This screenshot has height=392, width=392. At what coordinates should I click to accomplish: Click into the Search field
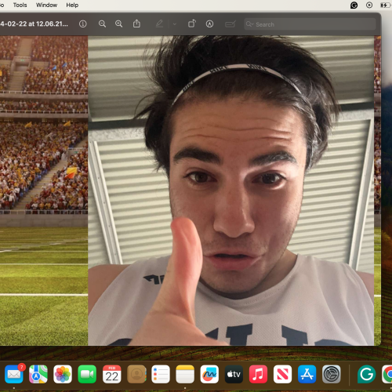[x=310, y=24]
